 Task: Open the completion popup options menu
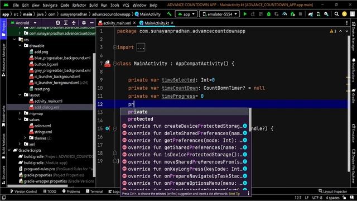point(248,194)
